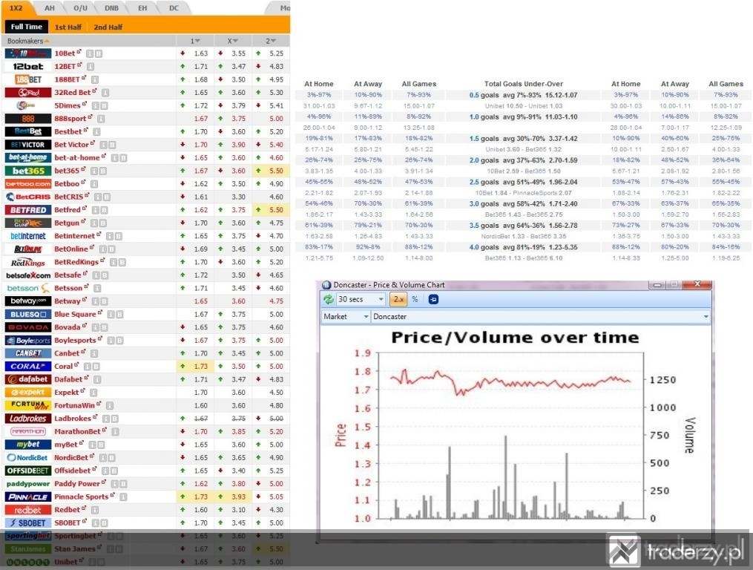Switch to the EH tab
This screenshot has width=753, height=570.
pyautogui.click(x=142, y=8)
